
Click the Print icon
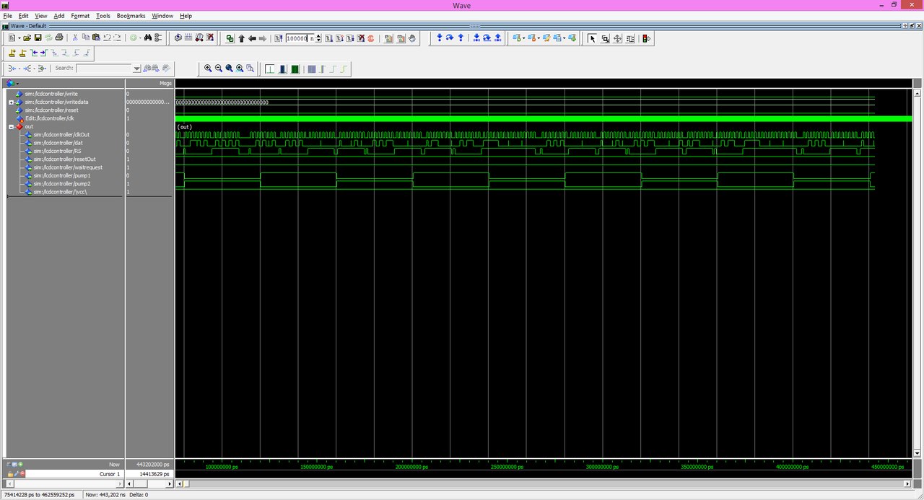pyautogui.click(x=59, y=38)
